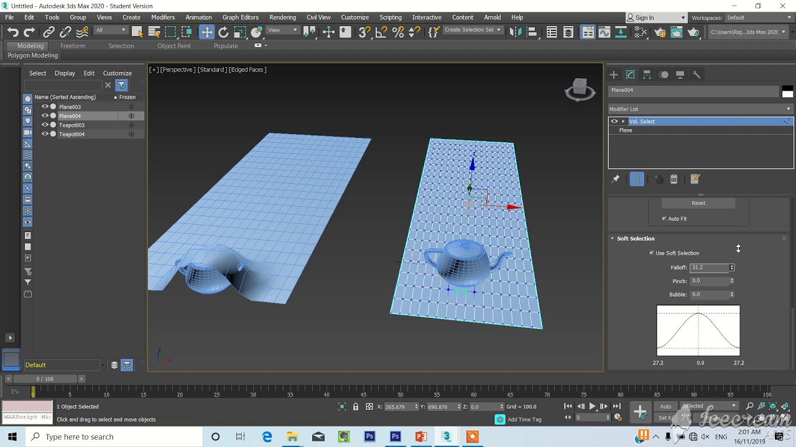Open the View coordinate system dropdown
This screenshot has height=447, width=796.
click(x=282, y=30)
